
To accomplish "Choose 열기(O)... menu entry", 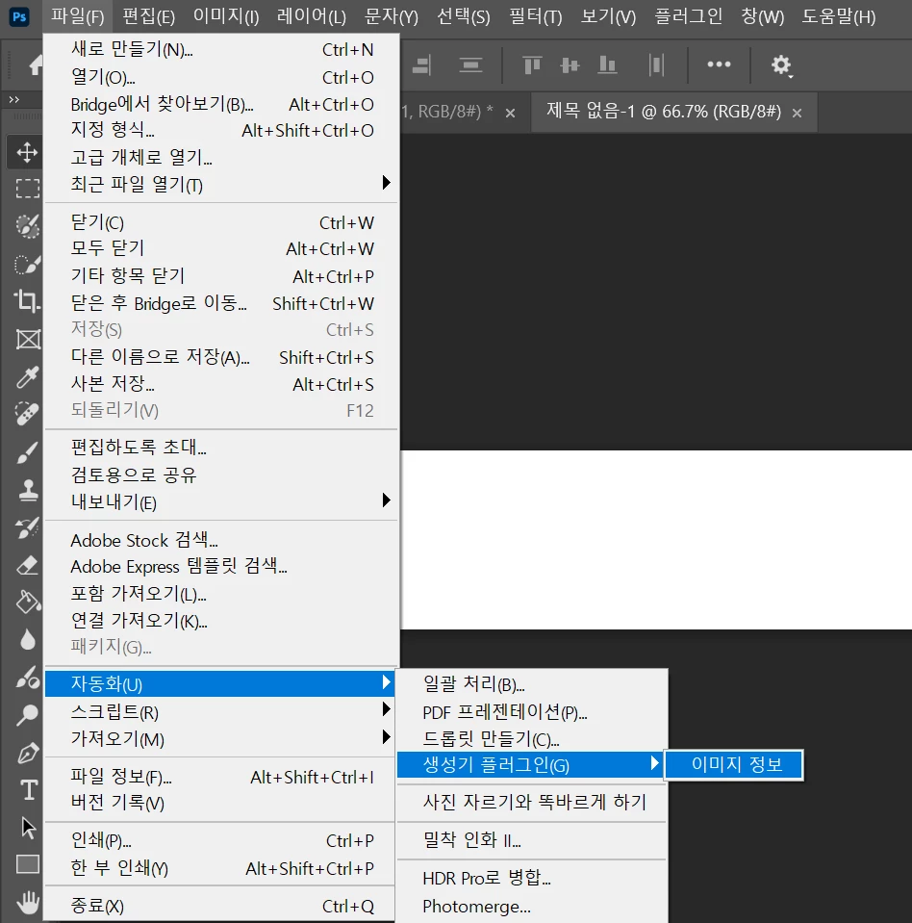I will click(x=220, y=77).
